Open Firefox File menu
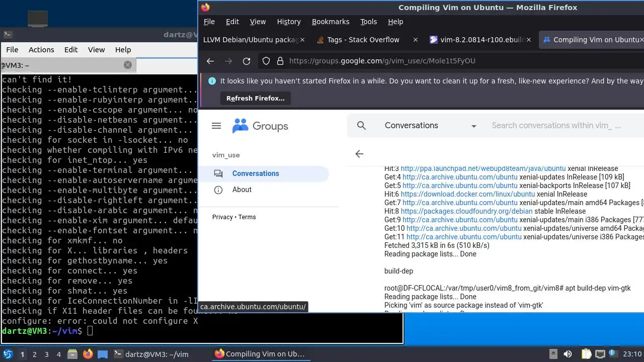Image resolution: width=644 pixels, height=362 pixels. [209, 22]
